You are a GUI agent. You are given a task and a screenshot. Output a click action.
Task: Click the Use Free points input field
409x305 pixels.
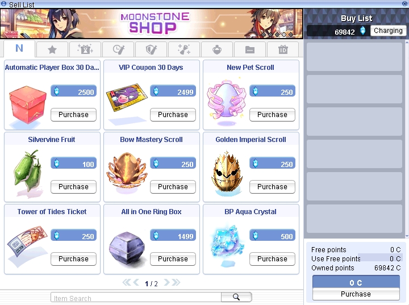tap(380, 258)
